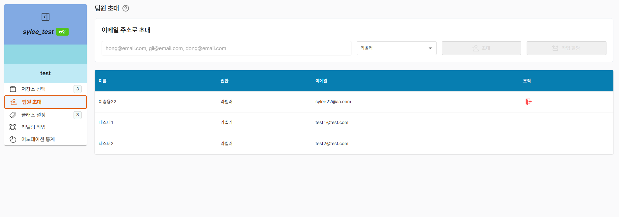619x217 pixels.
Task: Click the 팀원 초대 person-add icon in sidebar
Action: (x=14, y=102)
